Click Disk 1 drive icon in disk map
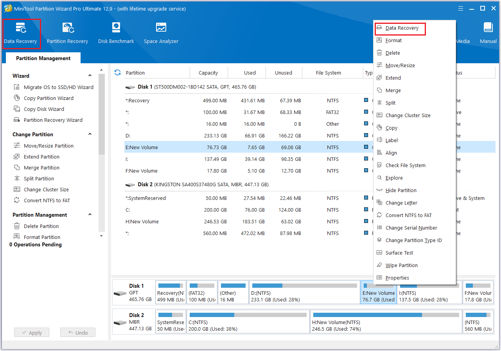Viewport: 501px width, 351px height. (120, 293)
